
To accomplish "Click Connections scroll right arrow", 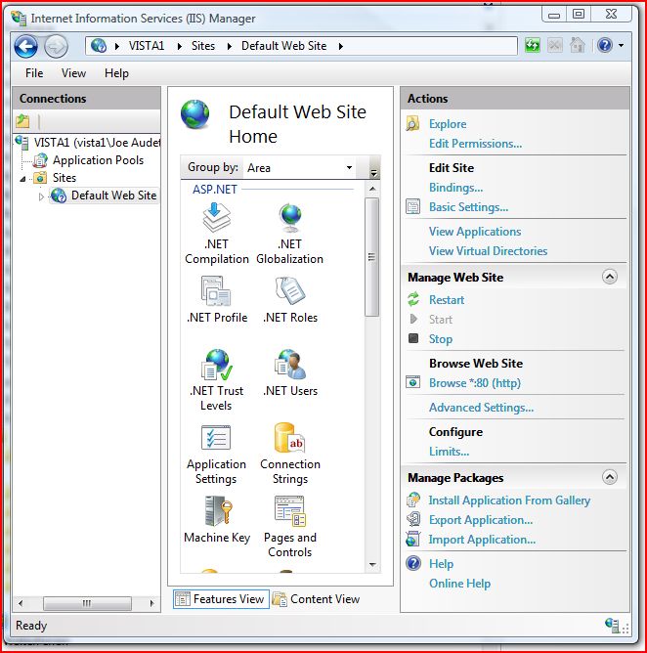I will tap(151, 603).
